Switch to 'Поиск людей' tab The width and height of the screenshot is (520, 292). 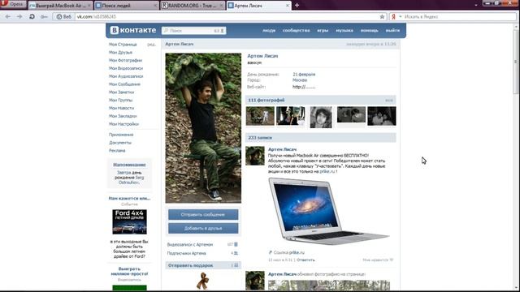point(127,6)
